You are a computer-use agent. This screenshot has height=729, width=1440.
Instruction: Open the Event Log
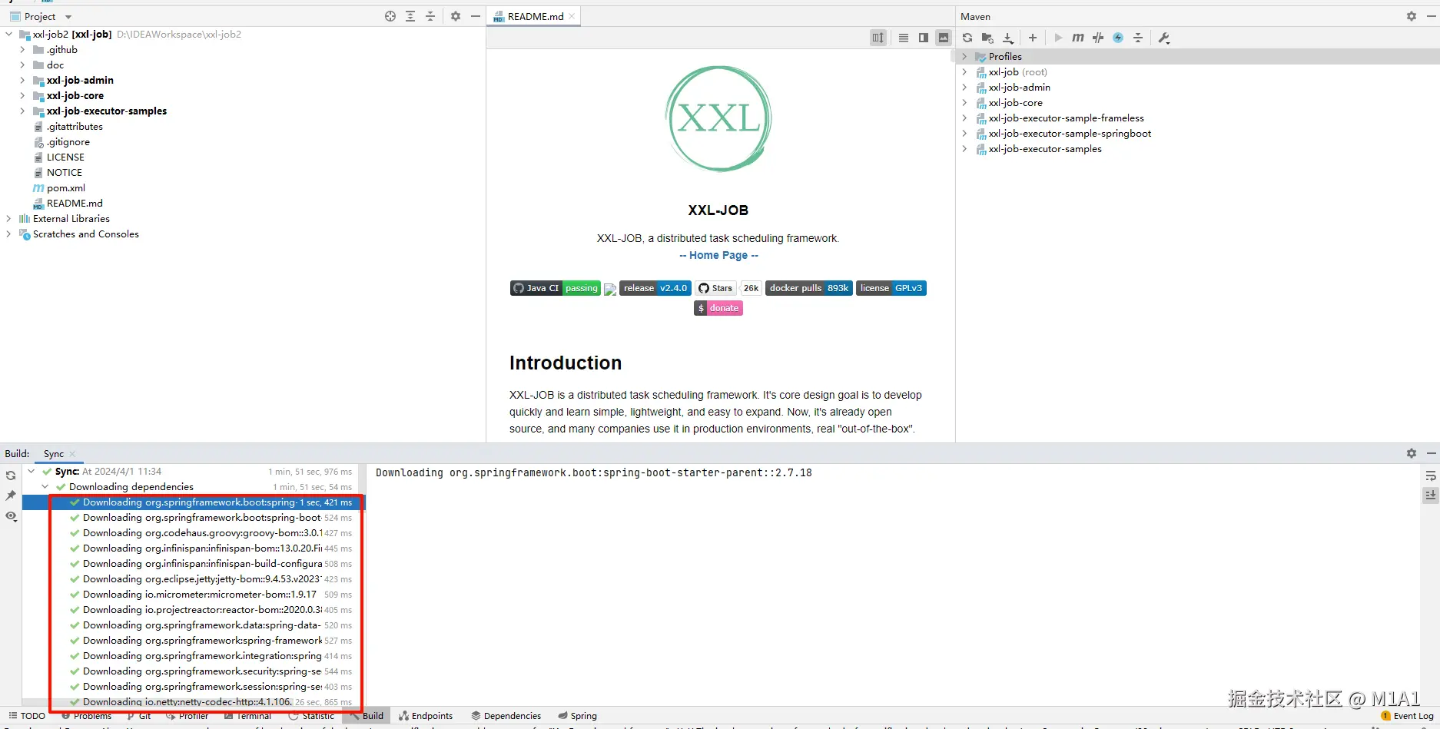[1408, 716]
